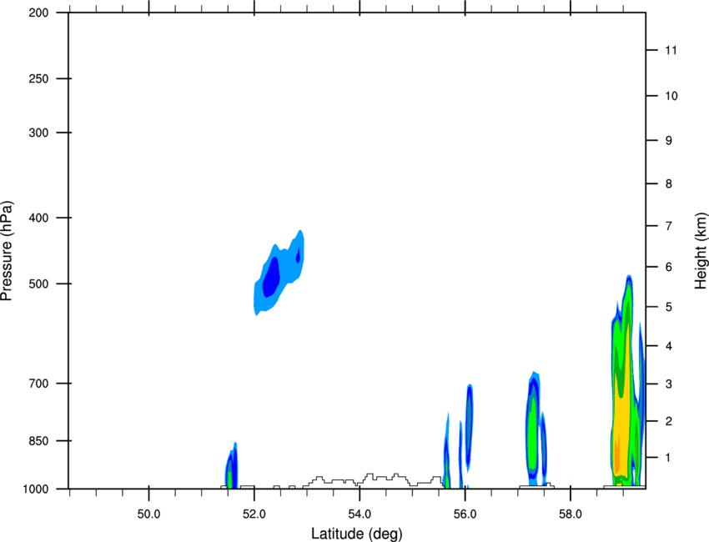Click the 54.0 latitude tick label
The width and height of the screenshot is (709, 542).
pyautogui.click(x=360, y=514)
